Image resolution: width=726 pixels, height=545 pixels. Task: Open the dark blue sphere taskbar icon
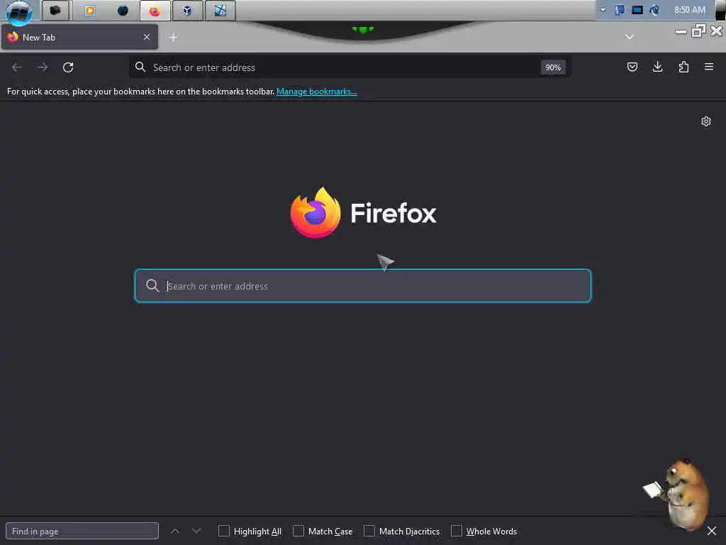coord(123,11)
